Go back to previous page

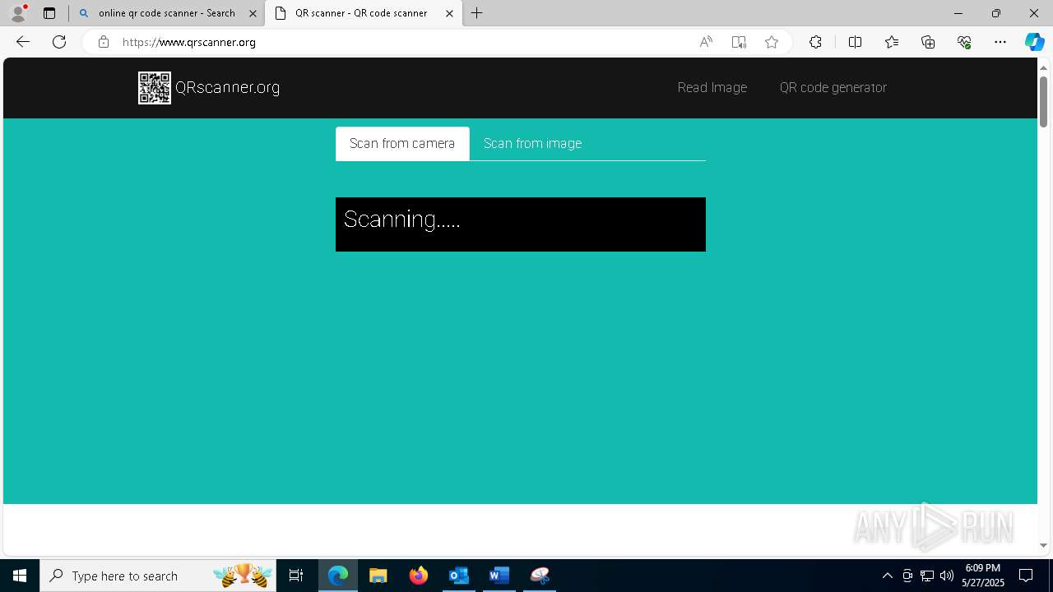click(23, 42)
